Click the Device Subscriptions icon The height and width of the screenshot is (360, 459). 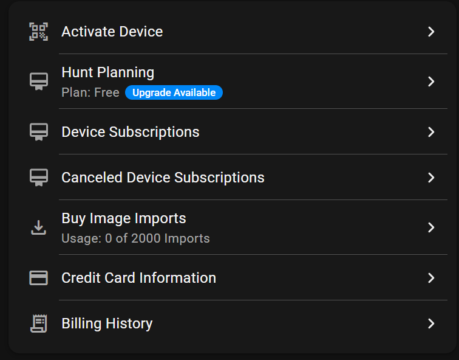click(x=39, y=132)
